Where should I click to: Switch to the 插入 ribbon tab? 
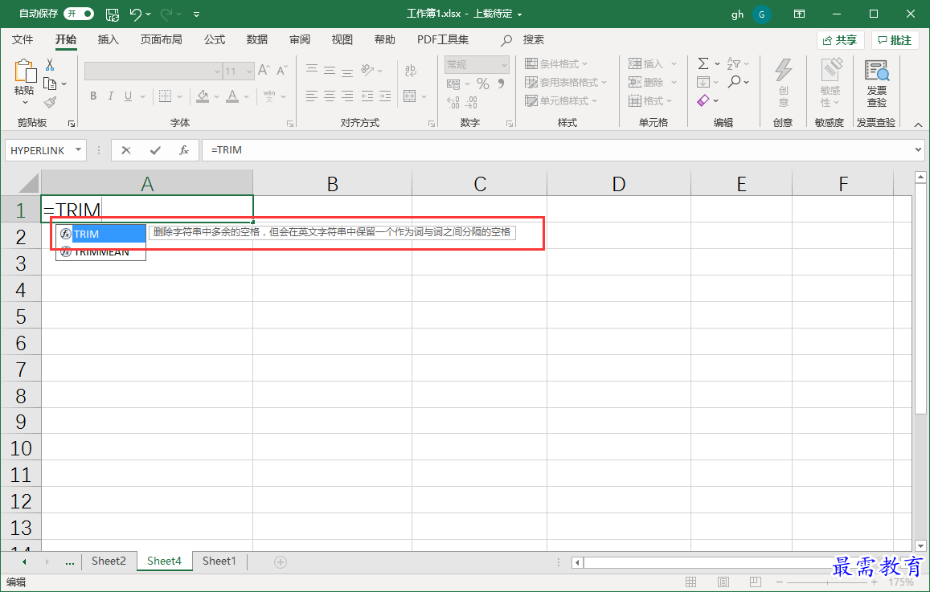(x=108, y=39)
